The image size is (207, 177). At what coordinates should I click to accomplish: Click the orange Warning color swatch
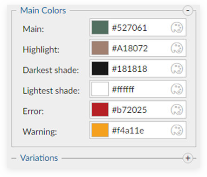click(100, 130)
